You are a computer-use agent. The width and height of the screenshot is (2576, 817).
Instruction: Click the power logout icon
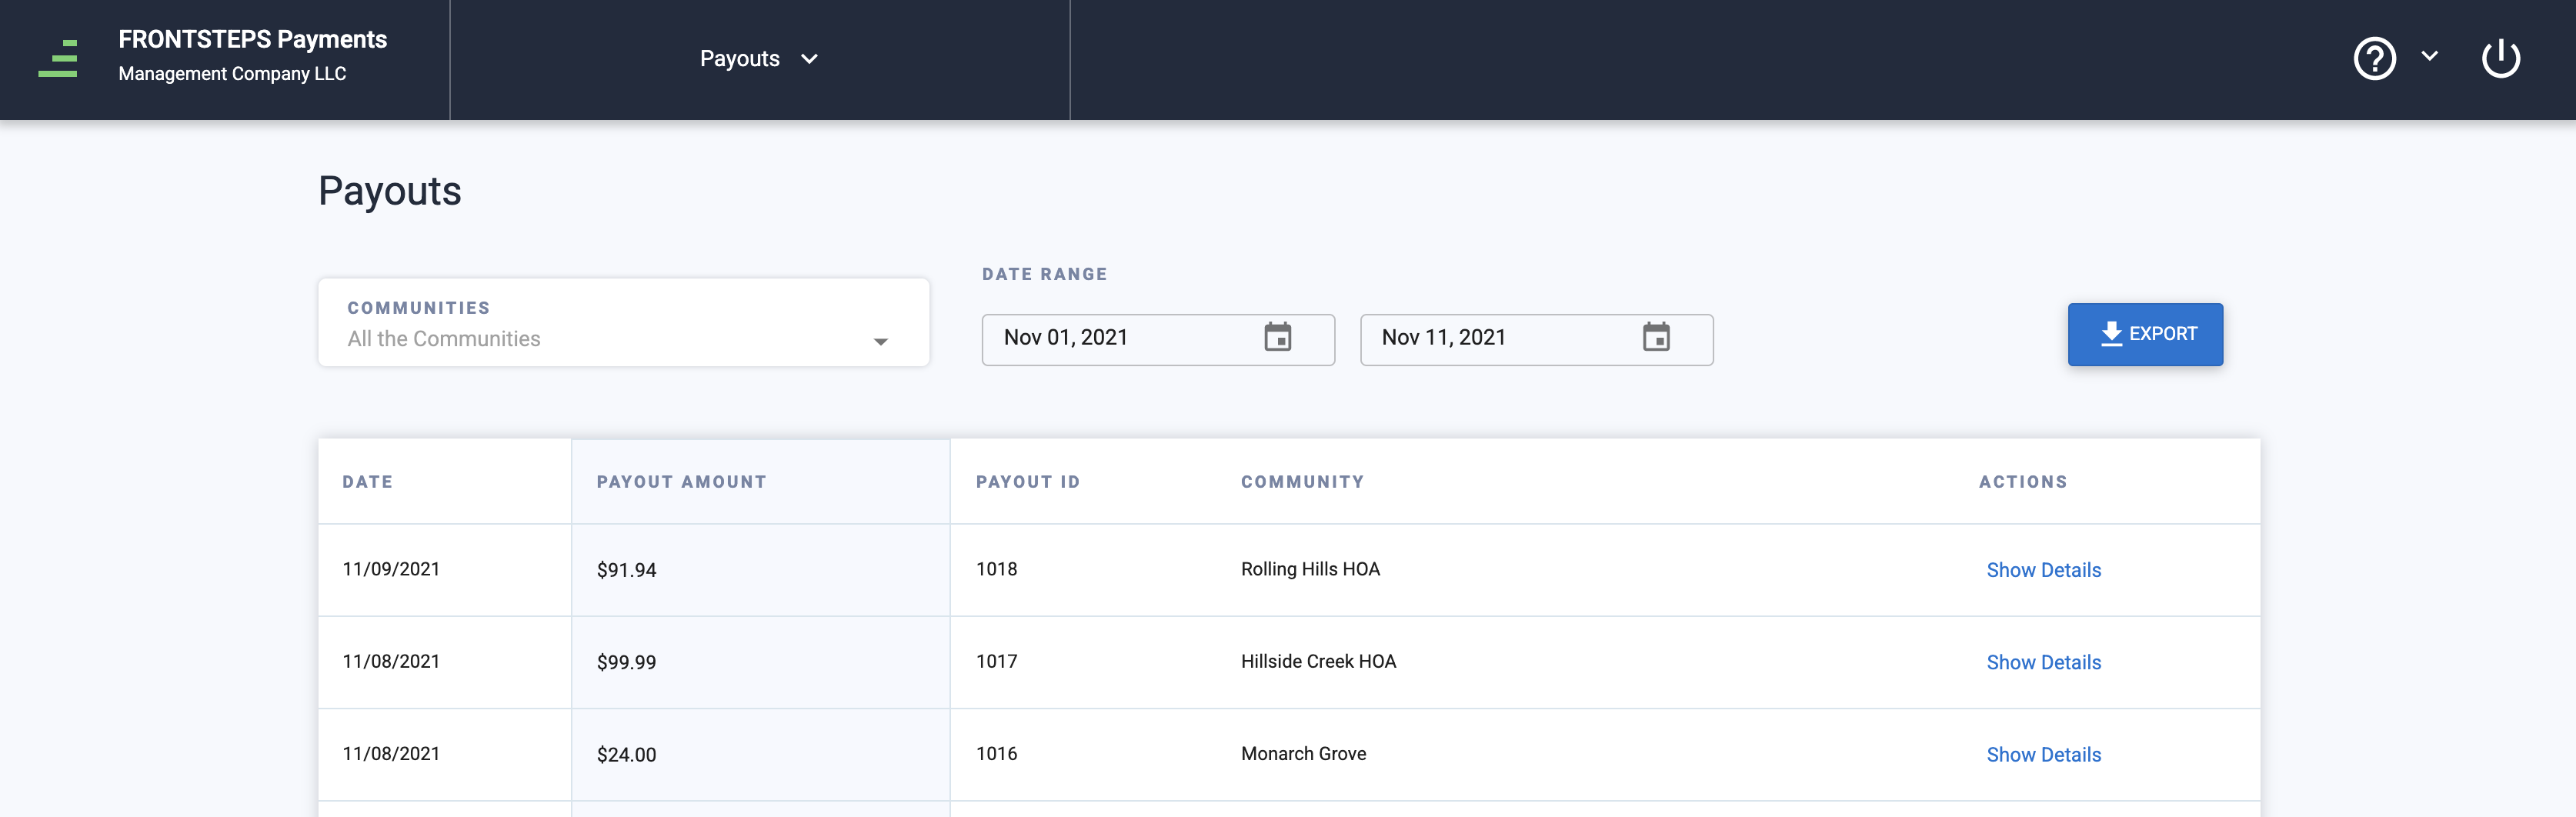2500,58
